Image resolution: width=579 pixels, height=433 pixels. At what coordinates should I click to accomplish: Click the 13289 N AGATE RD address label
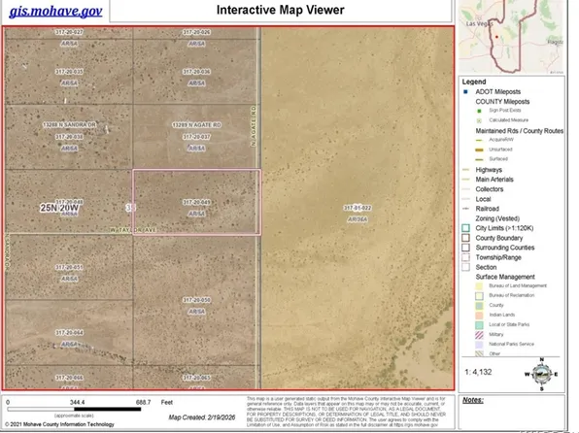[x=196, y=125]
